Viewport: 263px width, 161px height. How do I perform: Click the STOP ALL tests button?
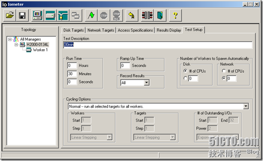[x=116, y=15]
